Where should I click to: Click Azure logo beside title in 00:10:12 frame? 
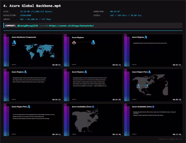29,107
